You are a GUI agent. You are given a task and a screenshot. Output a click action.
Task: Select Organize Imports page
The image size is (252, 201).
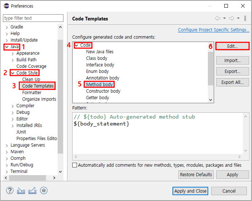tap(39, 99)
